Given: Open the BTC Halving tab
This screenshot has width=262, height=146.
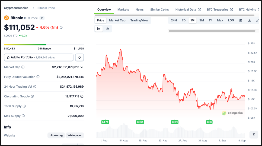Looking at the screenshot, I should pyautogui.click(x=249, y=9).
